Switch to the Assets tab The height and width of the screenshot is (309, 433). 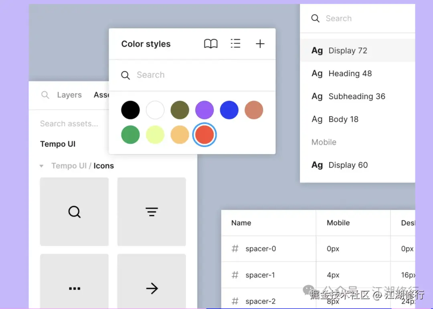101,95
